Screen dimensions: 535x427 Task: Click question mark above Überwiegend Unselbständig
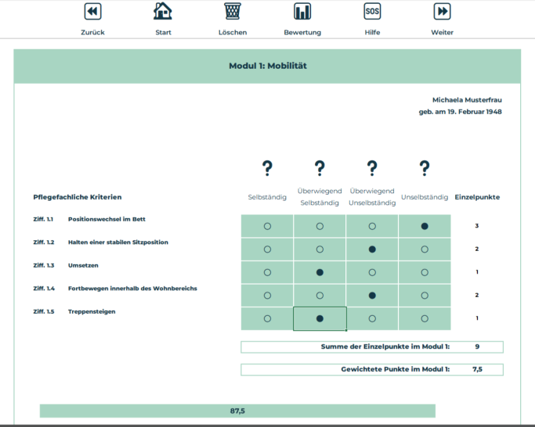pos(372,167)
